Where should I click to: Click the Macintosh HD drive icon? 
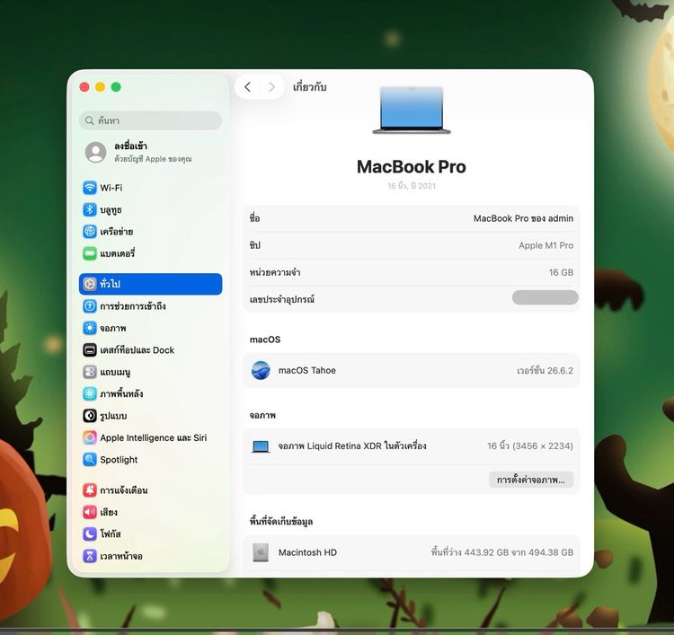(261, 552)
